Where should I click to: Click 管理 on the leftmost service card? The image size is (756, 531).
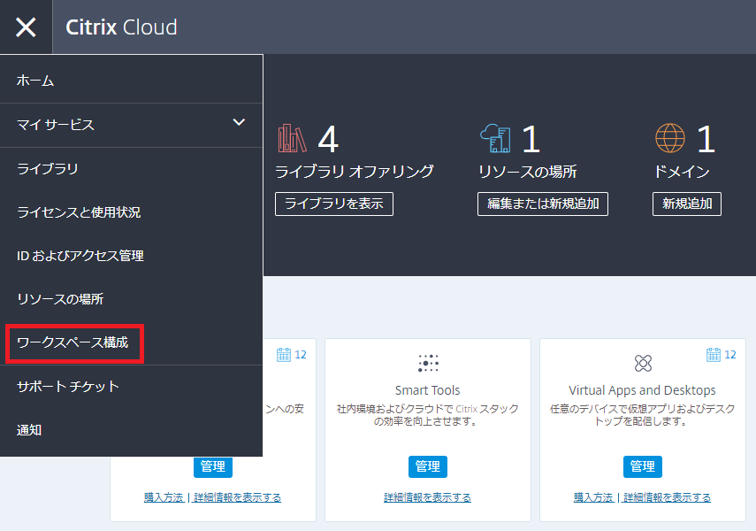coord(213,466)
